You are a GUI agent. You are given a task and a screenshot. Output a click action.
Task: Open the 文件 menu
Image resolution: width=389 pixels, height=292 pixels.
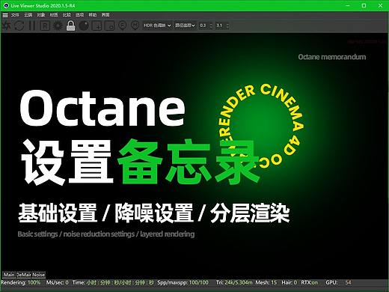click(x=15, y=15)
